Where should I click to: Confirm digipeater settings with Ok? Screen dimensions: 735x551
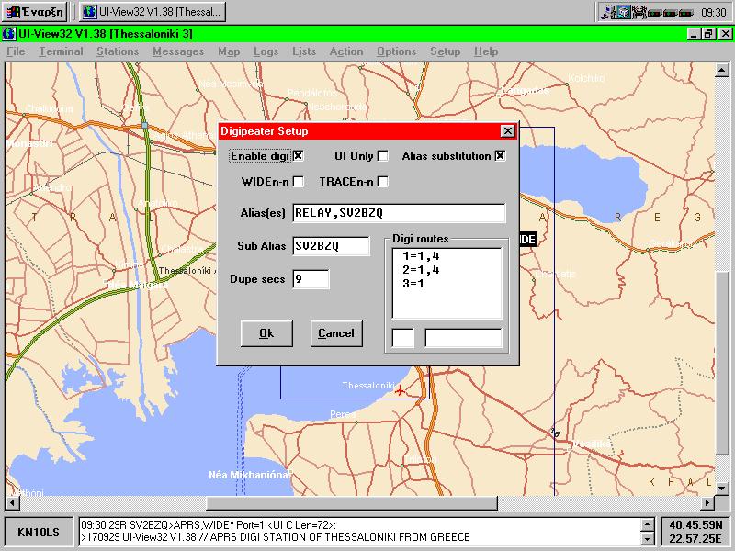pos(266,333)
